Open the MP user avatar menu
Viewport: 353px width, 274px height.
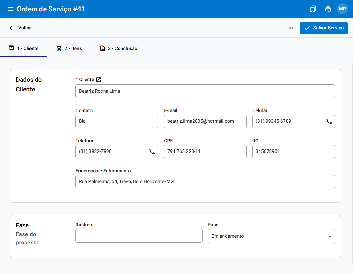pyautogui.click(x=342, y=9)
